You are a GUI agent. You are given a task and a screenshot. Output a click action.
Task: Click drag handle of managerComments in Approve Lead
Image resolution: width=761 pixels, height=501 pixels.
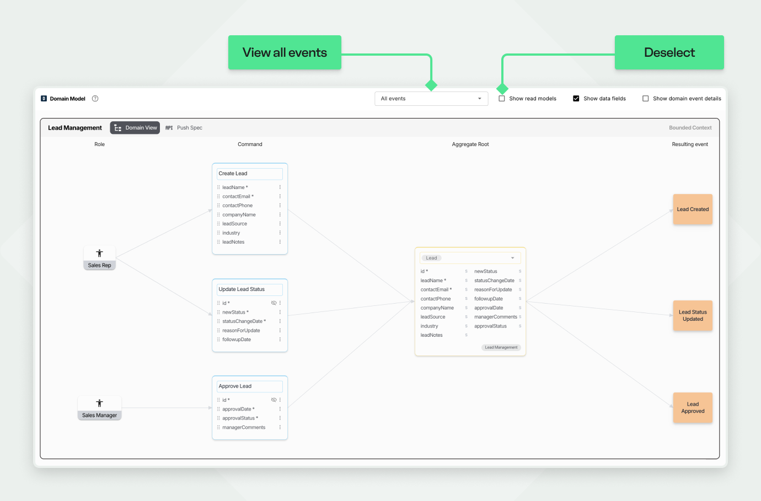coord(218,428)
